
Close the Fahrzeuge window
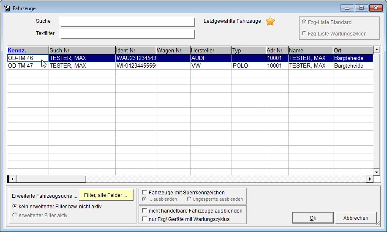(376, 8)
